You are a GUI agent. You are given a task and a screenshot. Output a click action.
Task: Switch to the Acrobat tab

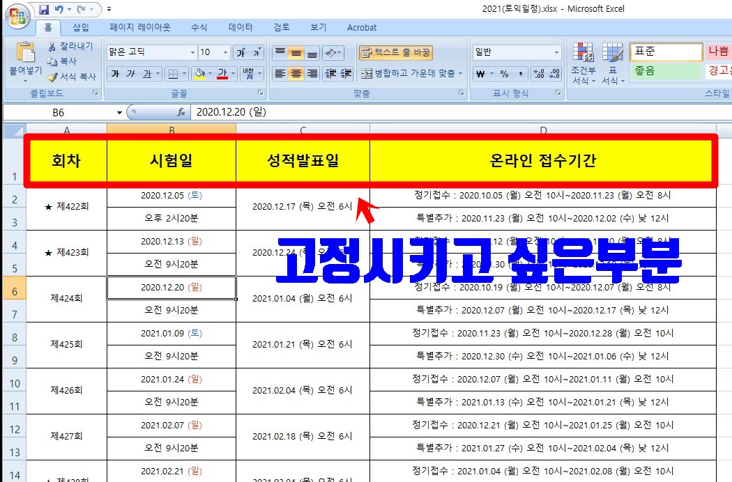pos(362,28)
